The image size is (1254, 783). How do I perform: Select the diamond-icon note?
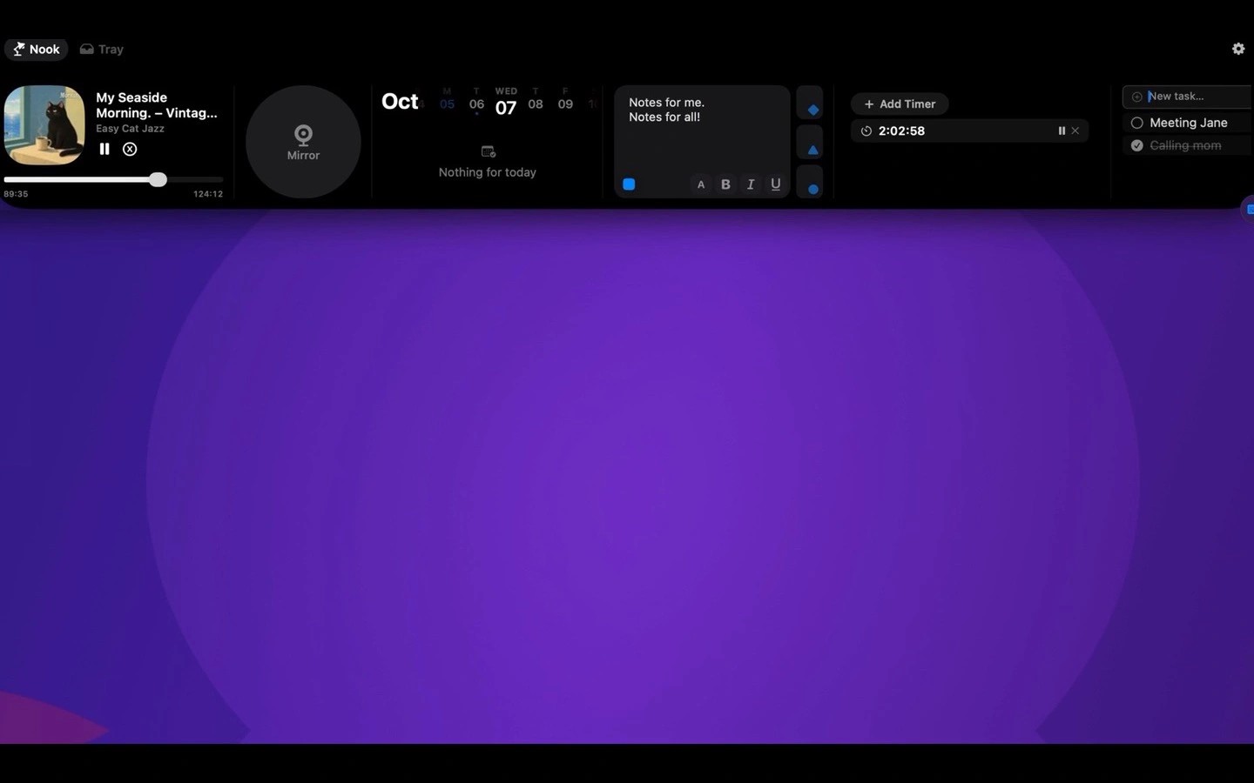tap(810, 104)
